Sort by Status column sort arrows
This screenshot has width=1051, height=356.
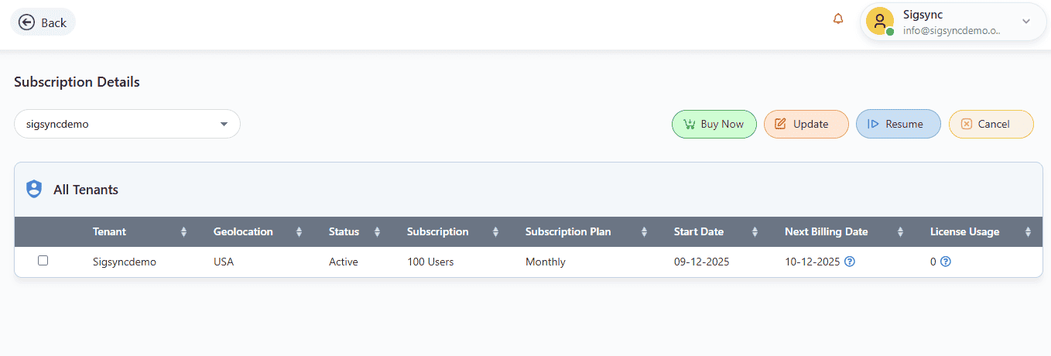[377, 231]
